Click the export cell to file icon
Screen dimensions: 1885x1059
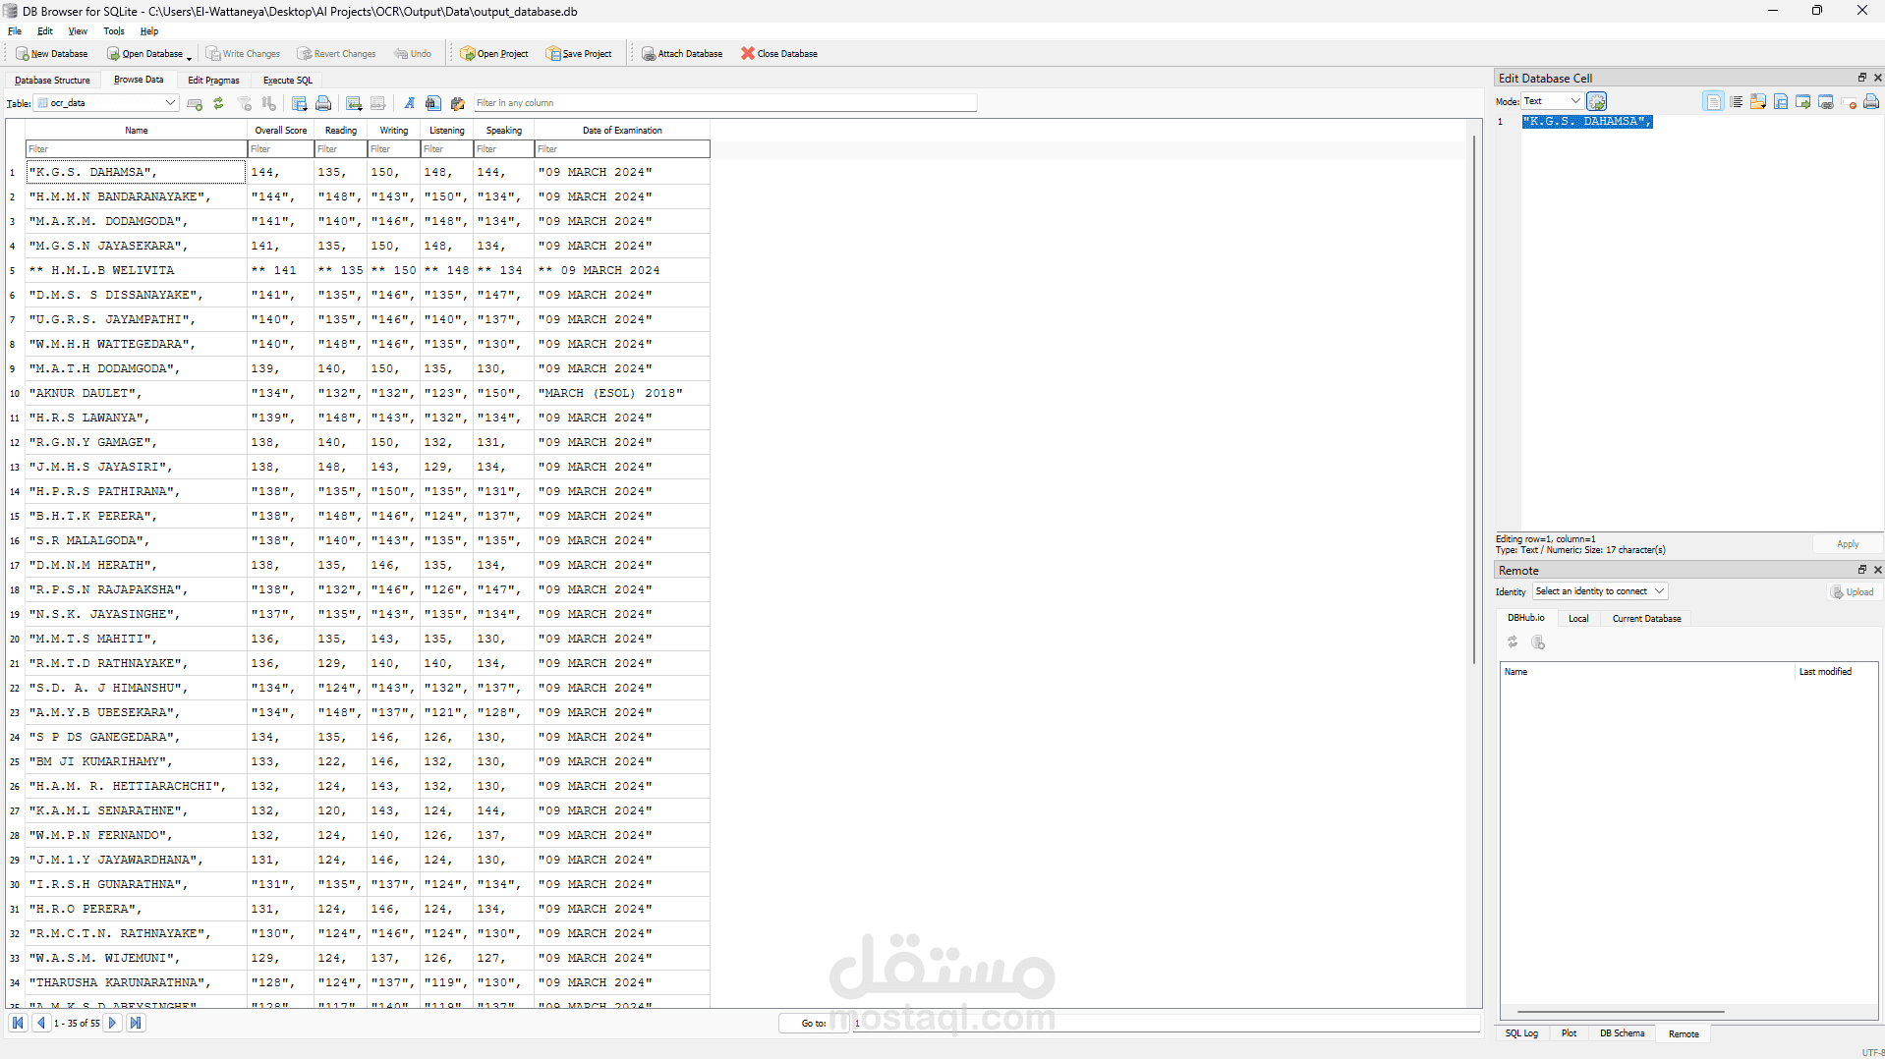coord(1781,101)
